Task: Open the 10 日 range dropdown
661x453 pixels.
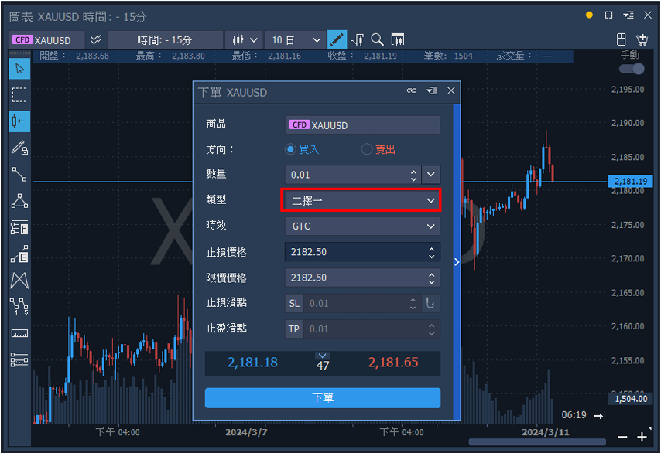Action: 294,39
